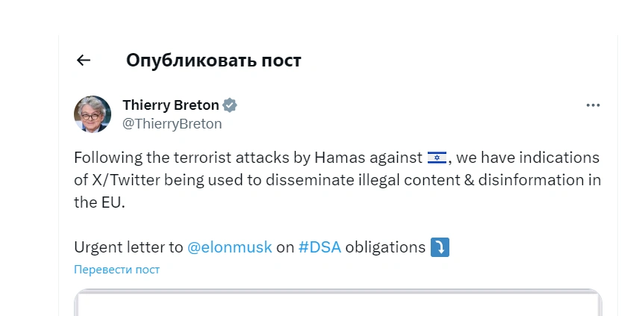This screenshot has height=316, width=633.
Task: Click the word "Following" starting the post
Action: pyautogui.click(x=105, y=158)
